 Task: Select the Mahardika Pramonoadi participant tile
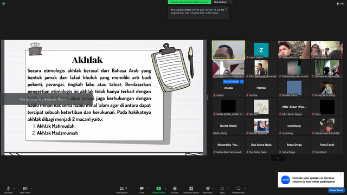[x=228, y=145]
